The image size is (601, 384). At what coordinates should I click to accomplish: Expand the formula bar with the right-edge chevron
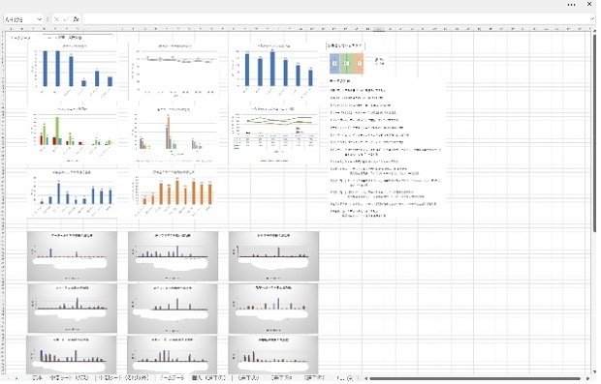pyautogui.click(x=592, y=18)
